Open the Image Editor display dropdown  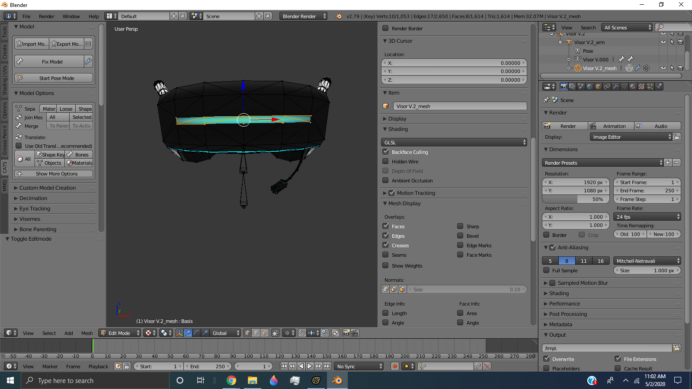point(631,137)
